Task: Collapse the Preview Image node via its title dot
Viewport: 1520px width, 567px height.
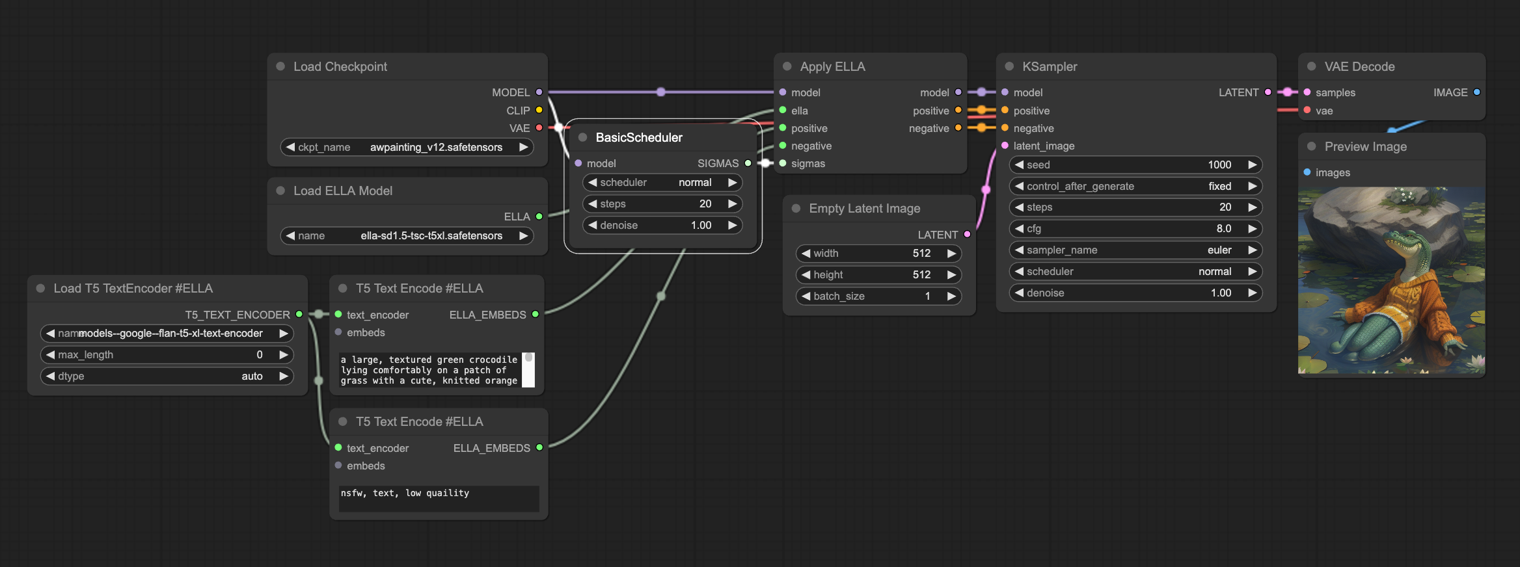Action: click(1311, 146)
